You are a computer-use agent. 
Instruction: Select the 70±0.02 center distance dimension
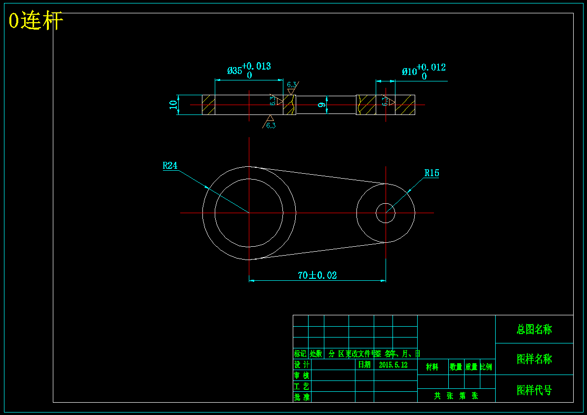pyautogui.click(x=317, y=275)
